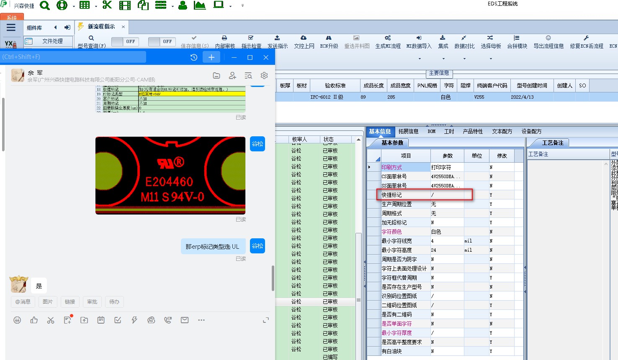This screenshot has height=360, width=618.
Task: Expand dropdown arrow beside lifebuoy icon
Action: pos(74,6)
